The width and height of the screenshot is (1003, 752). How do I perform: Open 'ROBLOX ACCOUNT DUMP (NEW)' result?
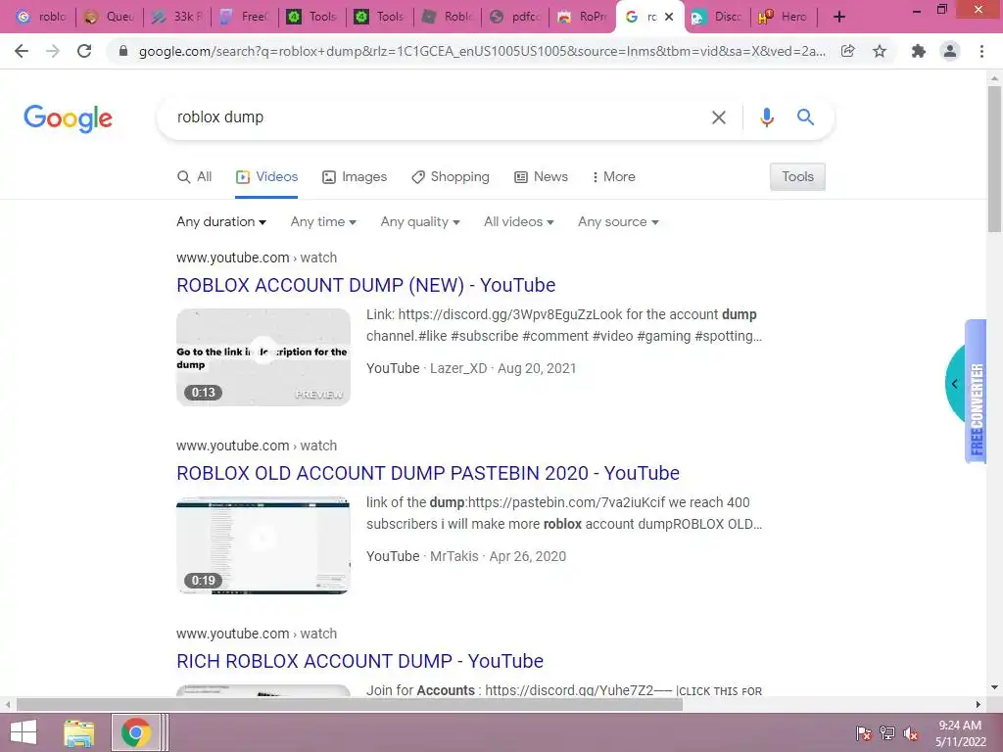pyautogui.click(x=366, y=285)
